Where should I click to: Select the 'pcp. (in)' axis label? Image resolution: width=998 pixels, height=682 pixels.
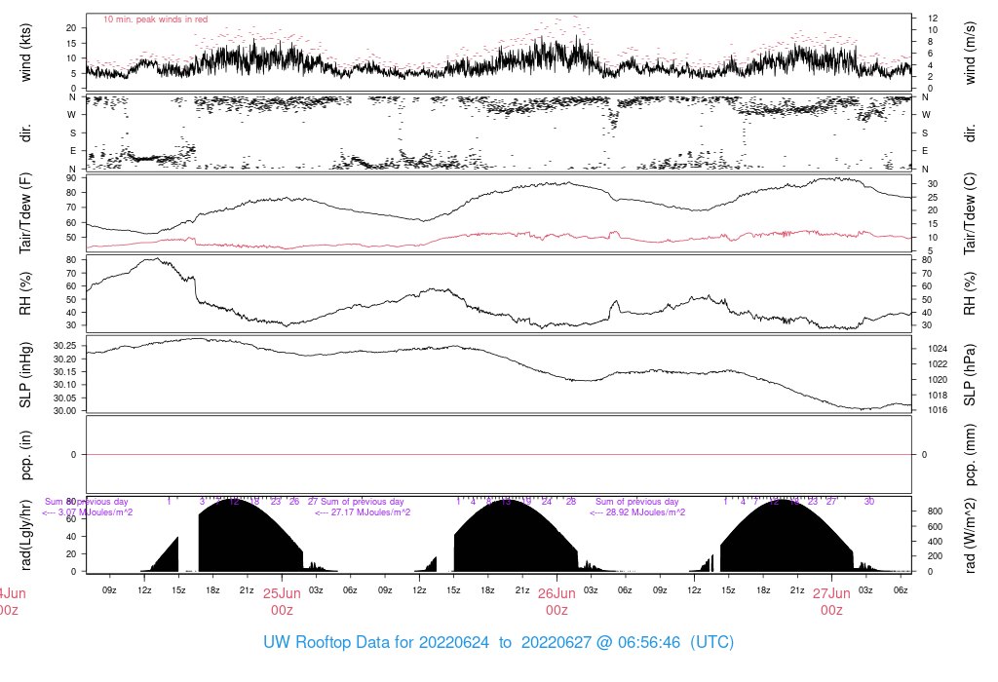click(25, 455)
